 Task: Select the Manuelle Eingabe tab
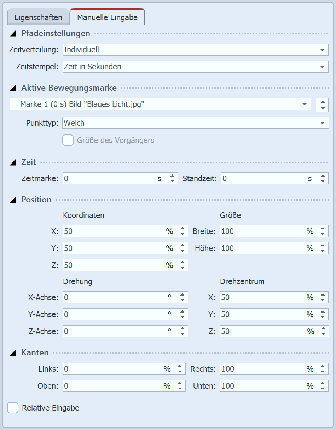(107, 17)
